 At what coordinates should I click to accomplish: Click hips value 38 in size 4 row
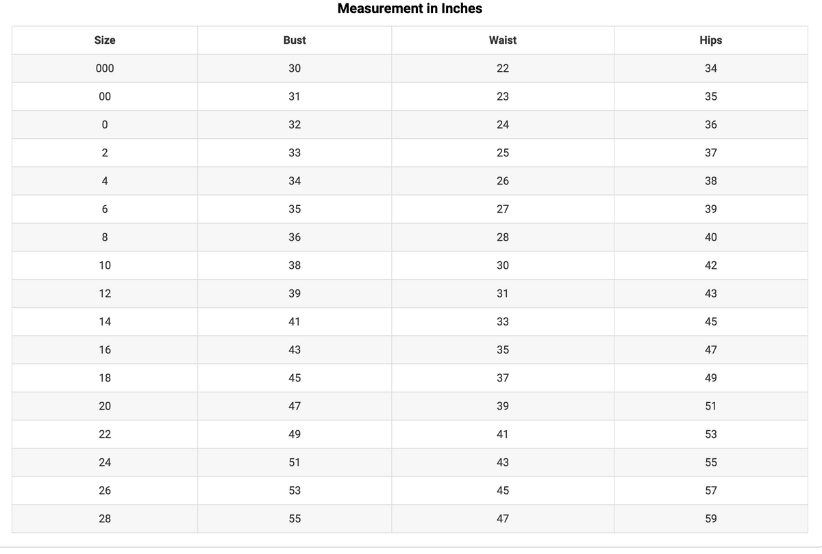pyautogui.click(x=711, y=181)
